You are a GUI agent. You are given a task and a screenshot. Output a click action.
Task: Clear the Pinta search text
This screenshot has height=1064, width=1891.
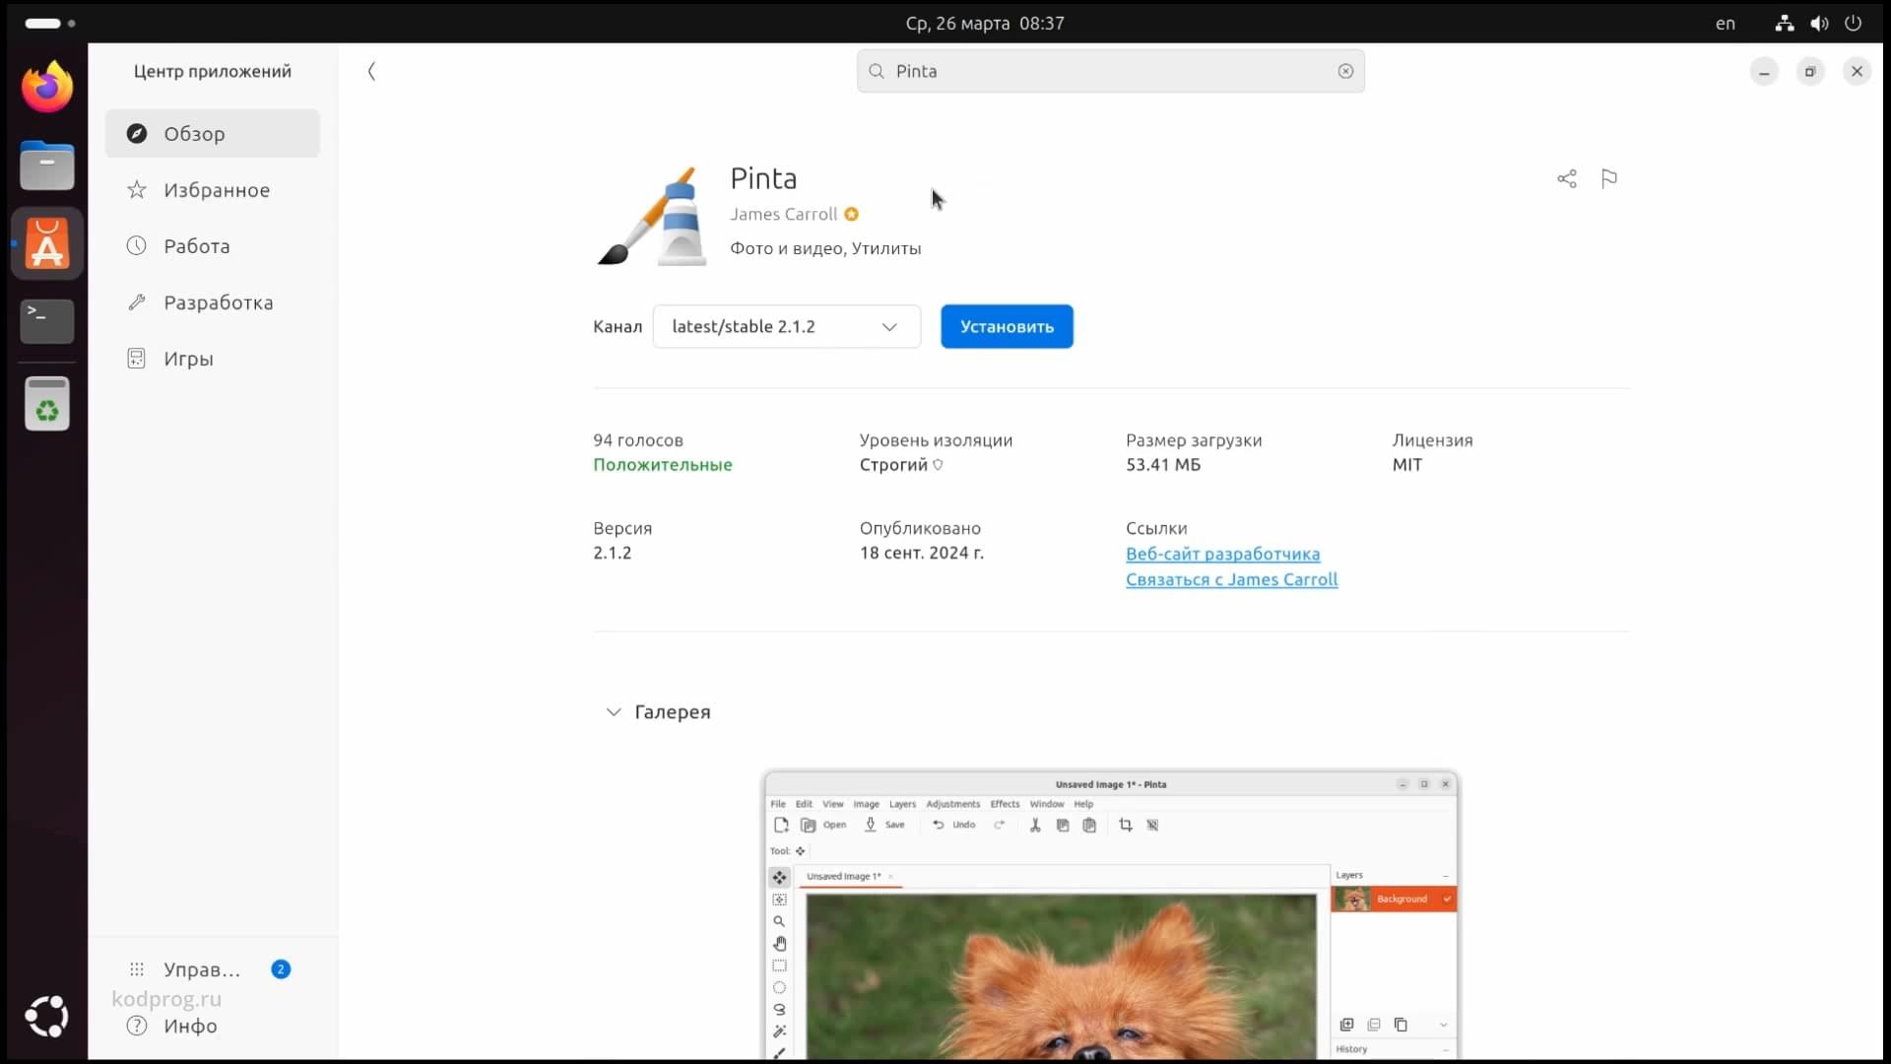coord(1345,71)
